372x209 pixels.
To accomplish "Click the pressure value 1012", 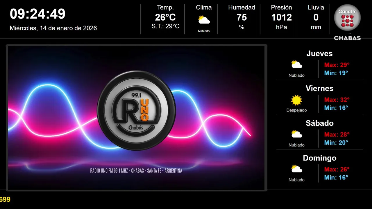I will 281,17.
